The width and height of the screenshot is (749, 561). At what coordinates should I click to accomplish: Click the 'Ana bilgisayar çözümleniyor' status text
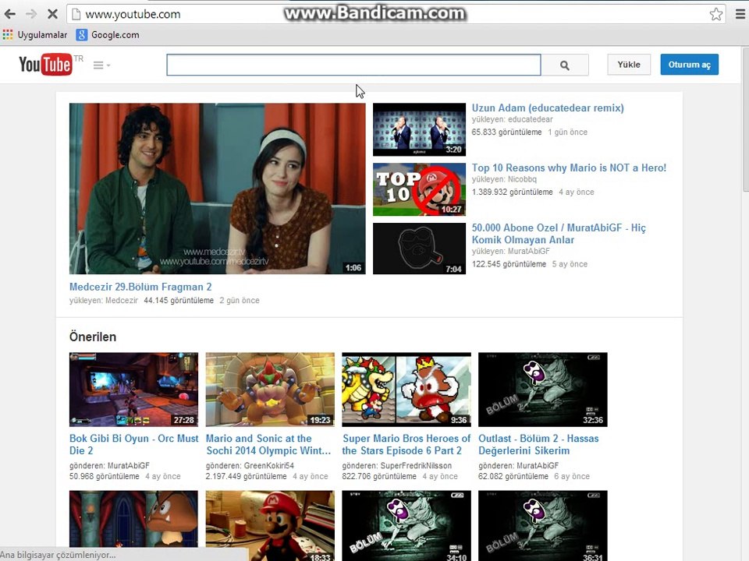pos(58,556)
